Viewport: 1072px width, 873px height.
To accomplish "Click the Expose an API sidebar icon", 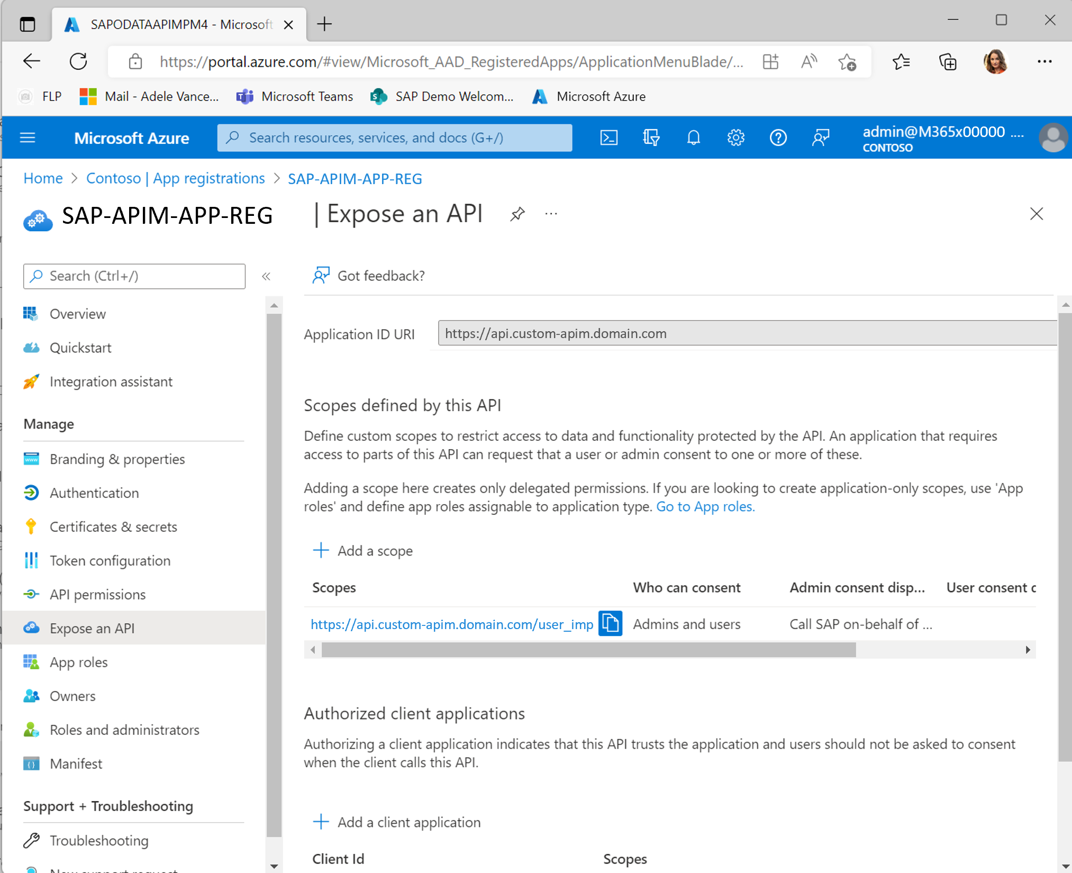I will coord(32,628).
